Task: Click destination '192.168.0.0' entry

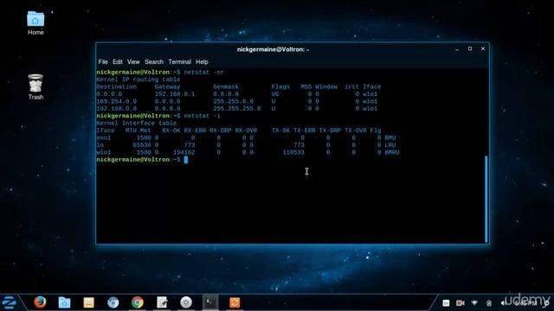Action: click(116, 109)
